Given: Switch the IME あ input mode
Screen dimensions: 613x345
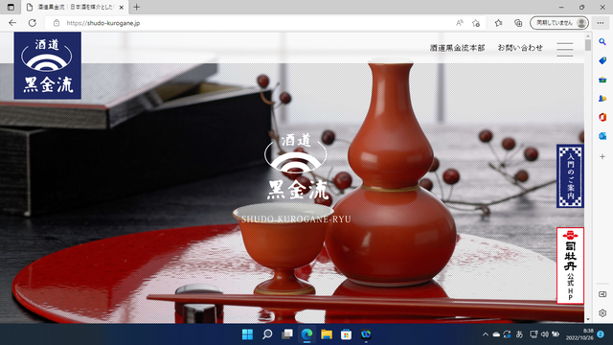Looking at the screenshot, I should (x=519, y=334).
